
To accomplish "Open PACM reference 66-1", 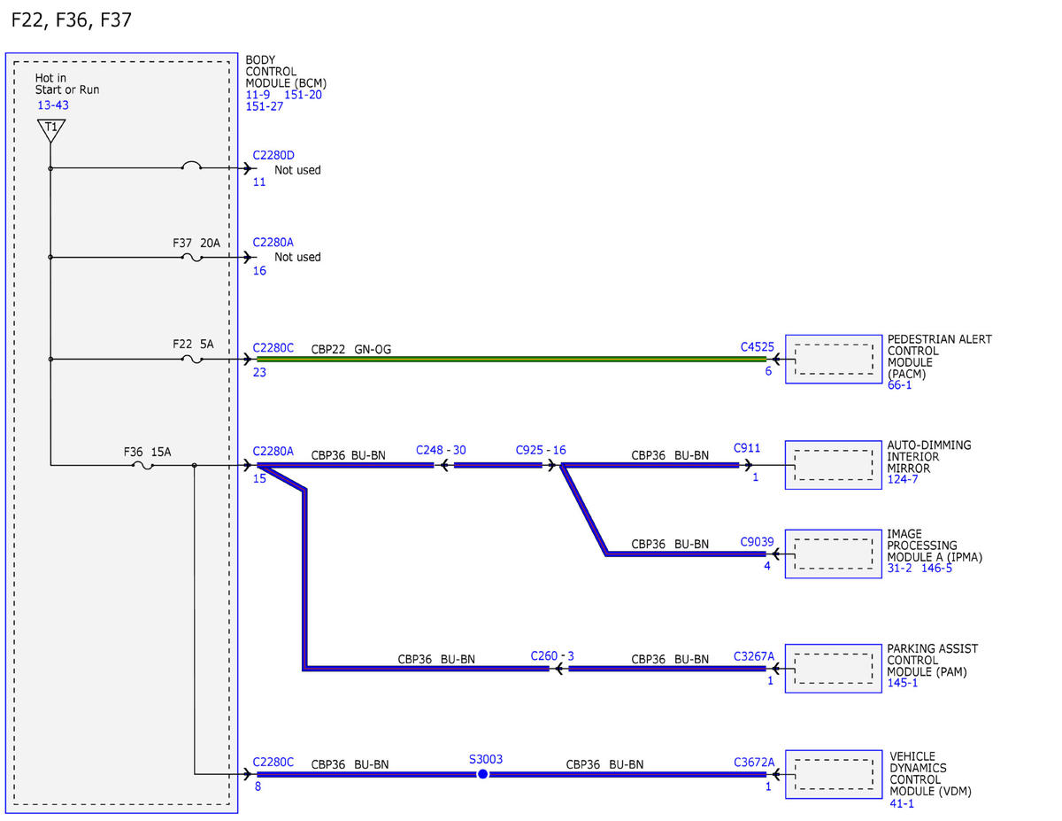I will point(899,385).
